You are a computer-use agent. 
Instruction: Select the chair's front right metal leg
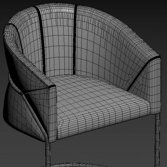(x=157, y=140)
